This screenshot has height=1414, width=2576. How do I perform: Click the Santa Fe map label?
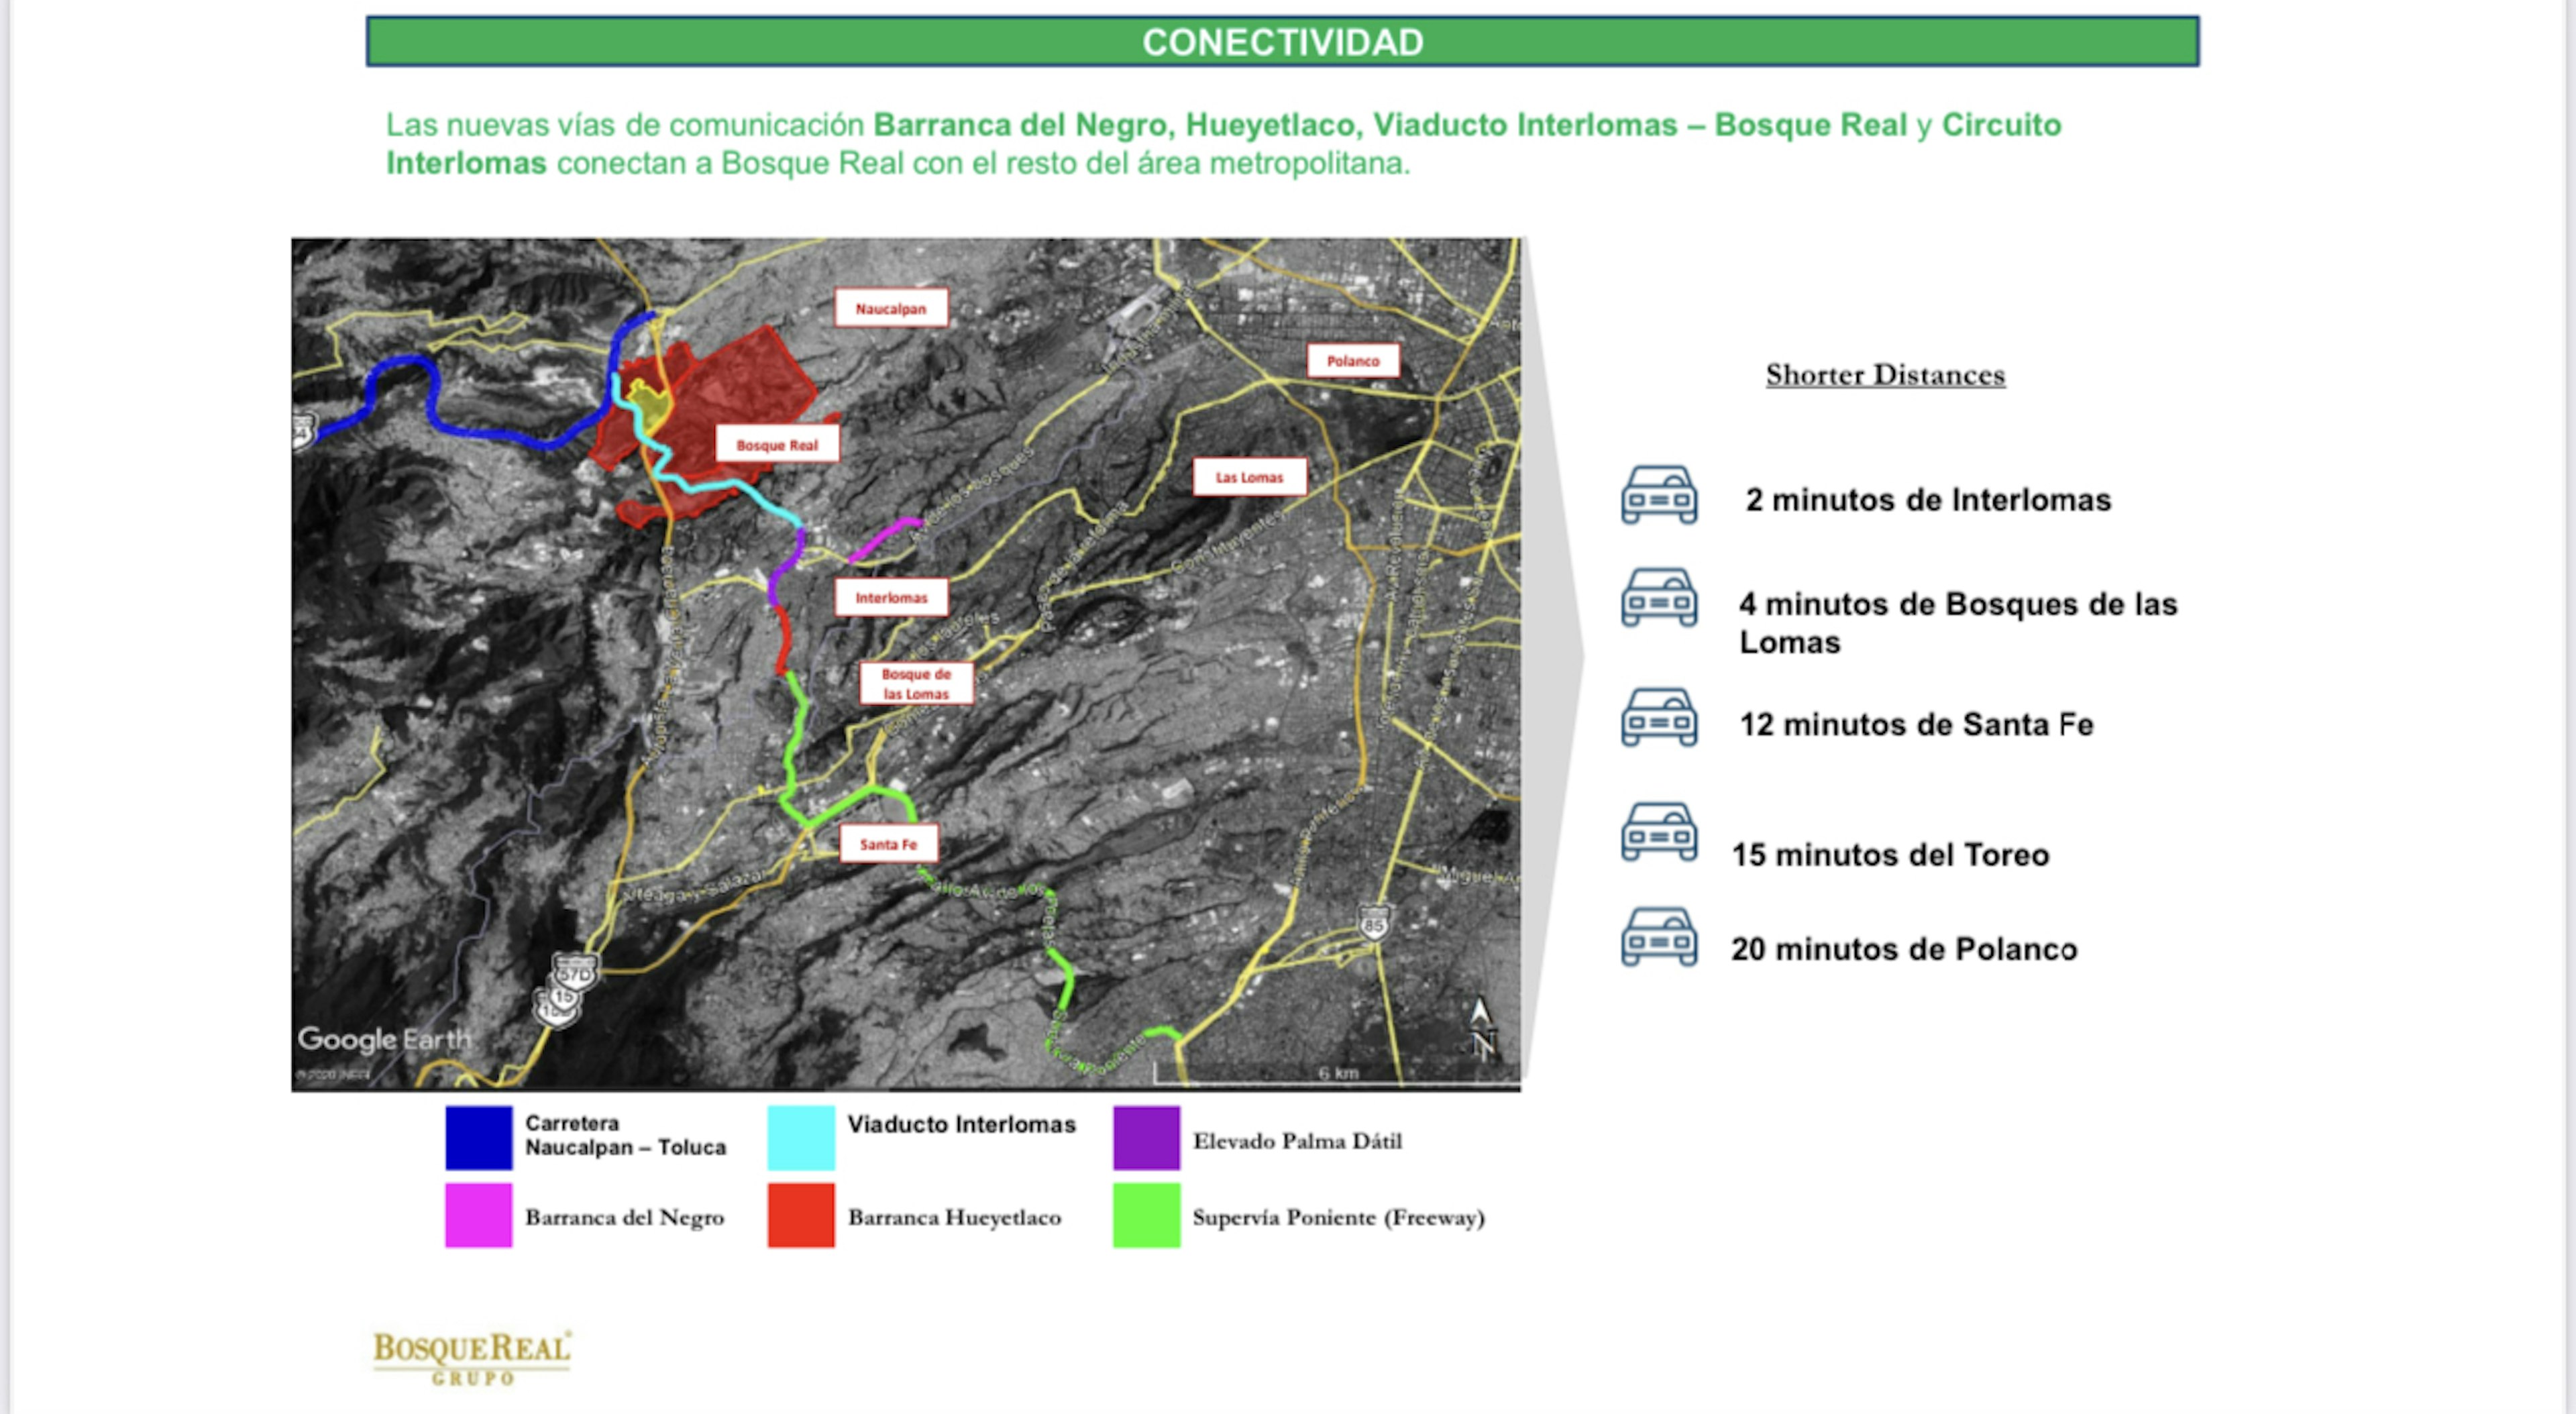(888, 844)
